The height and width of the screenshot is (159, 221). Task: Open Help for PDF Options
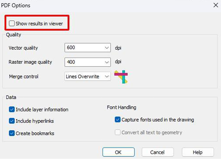coord(198,152)
